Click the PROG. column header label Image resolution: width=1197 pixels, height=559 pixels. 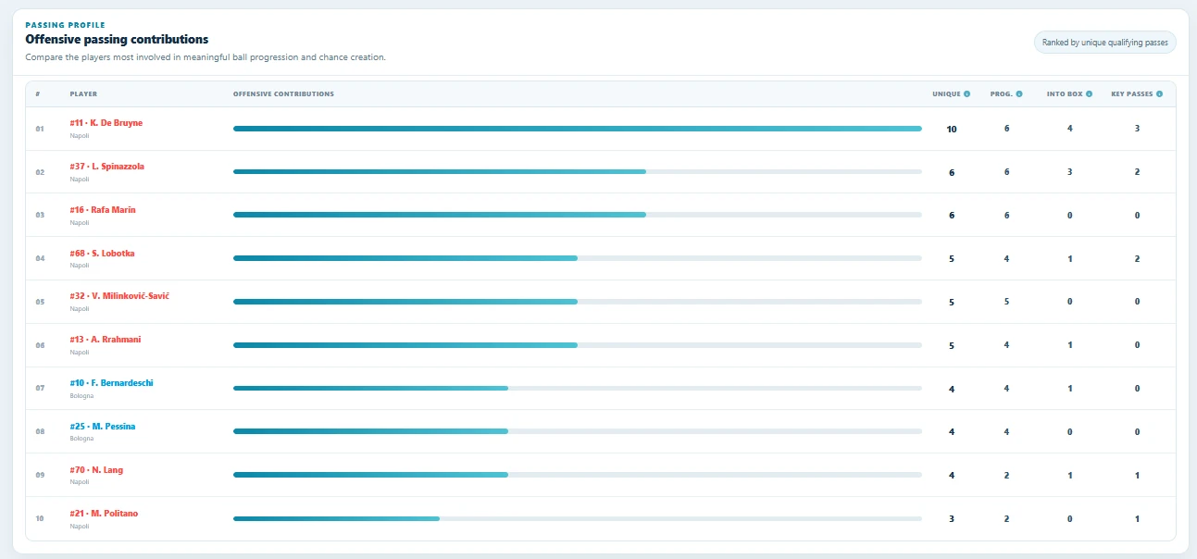(x=1001, y=94)
